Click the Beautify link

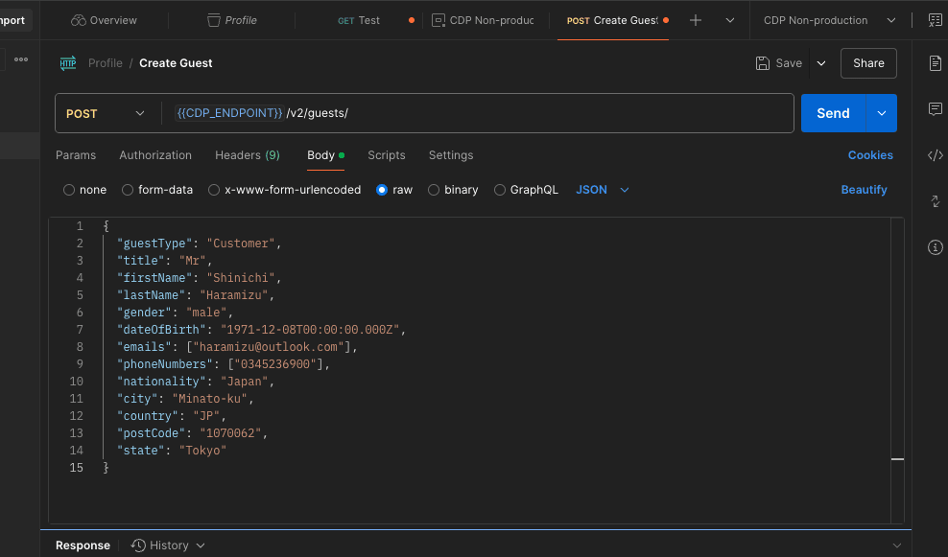pos(864,190)
